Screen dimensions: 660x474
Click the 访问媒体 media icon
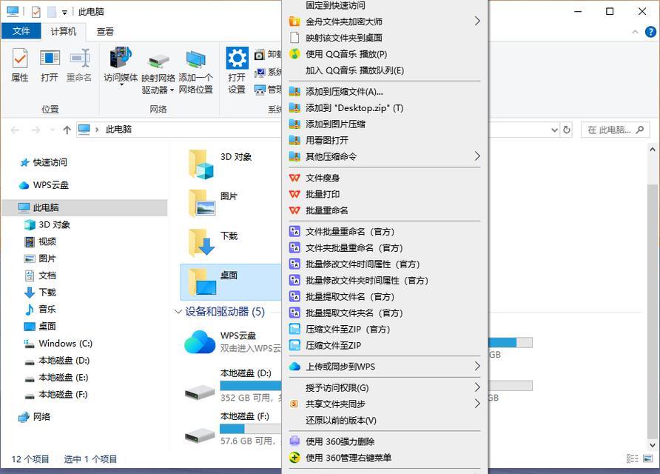click(x=121, y=58)
